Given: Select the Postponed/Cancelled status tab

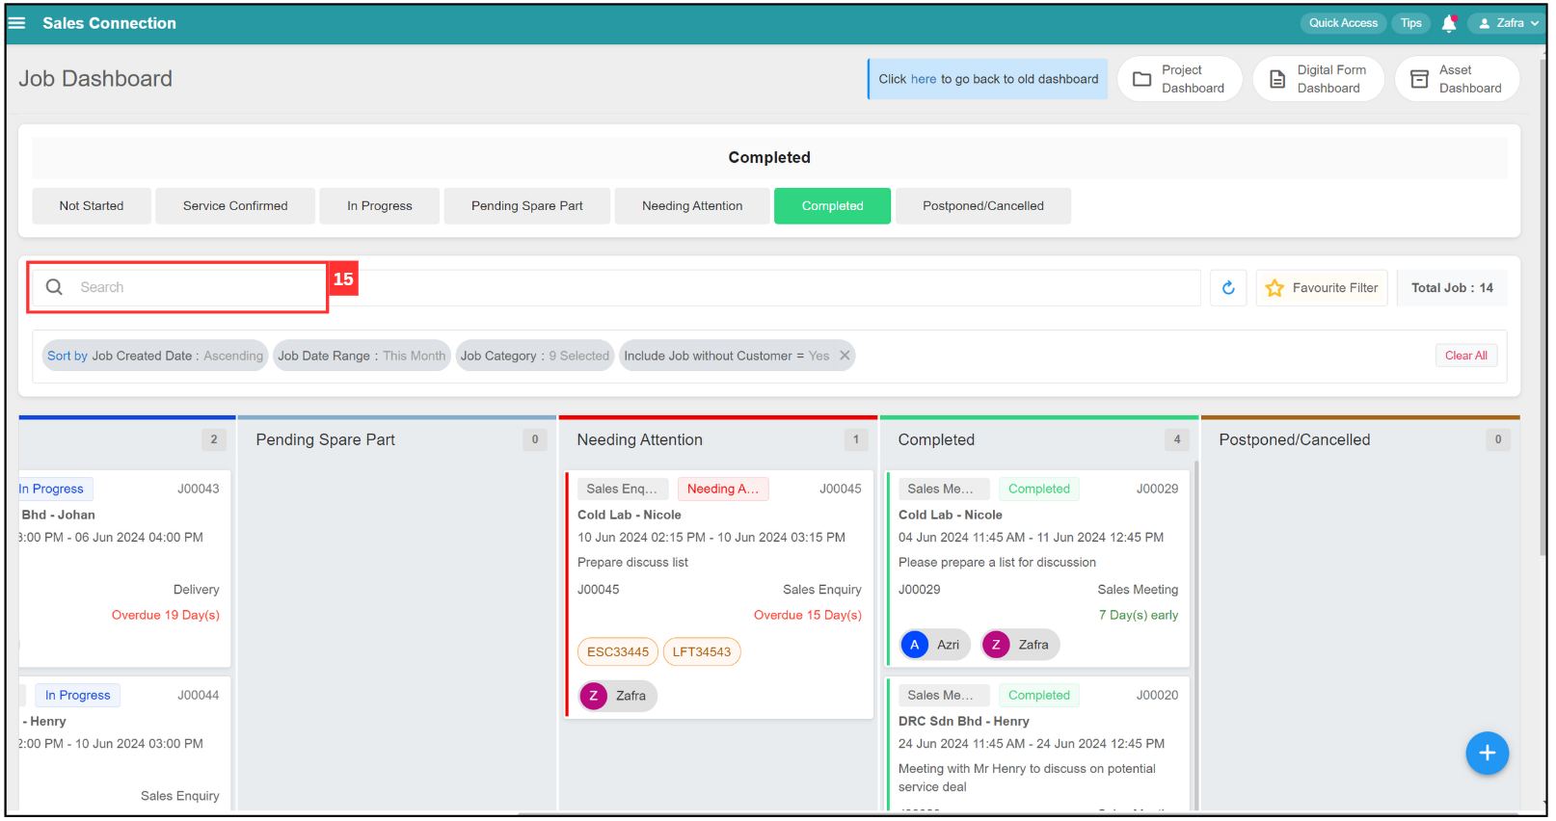Looking at the screenshot, I should pos(983,206).
